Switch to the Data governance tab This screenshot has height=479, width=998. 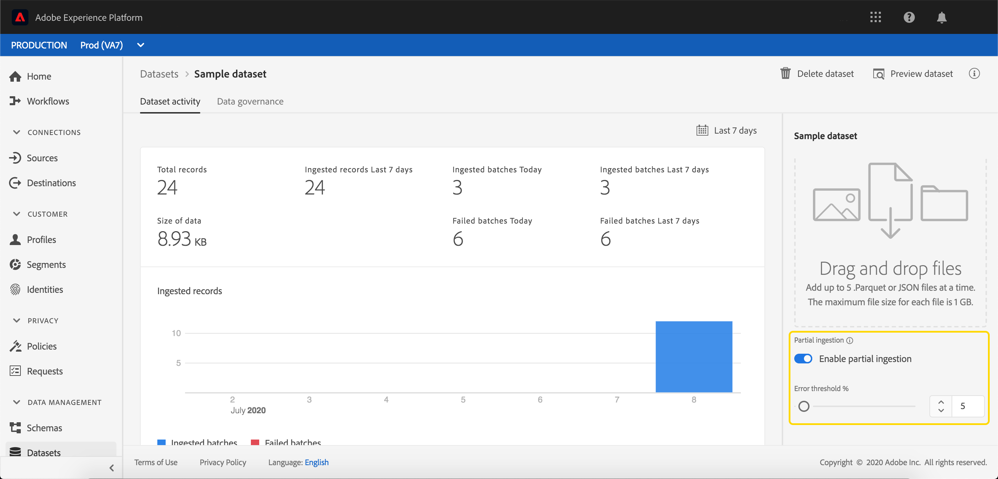coord(250,101)
